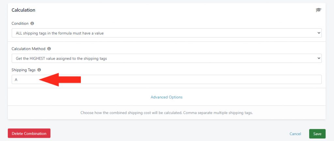Viewport: 334px width, 141px height.
Task: Click the large red arrow annotation
Action: coord(60,79)
